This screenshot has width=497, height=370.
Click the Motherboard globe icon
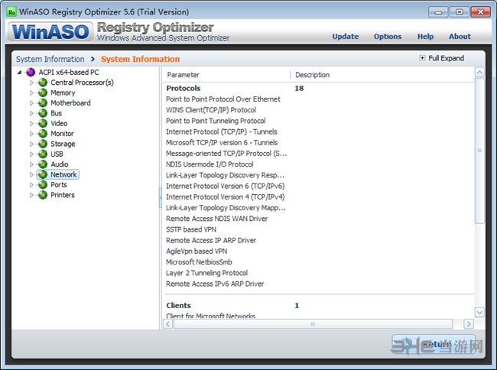(43, 103)
